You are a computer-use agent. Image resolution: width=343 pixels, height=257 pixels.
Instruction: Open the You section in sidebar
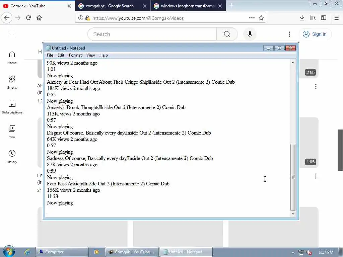click(12, 132)
